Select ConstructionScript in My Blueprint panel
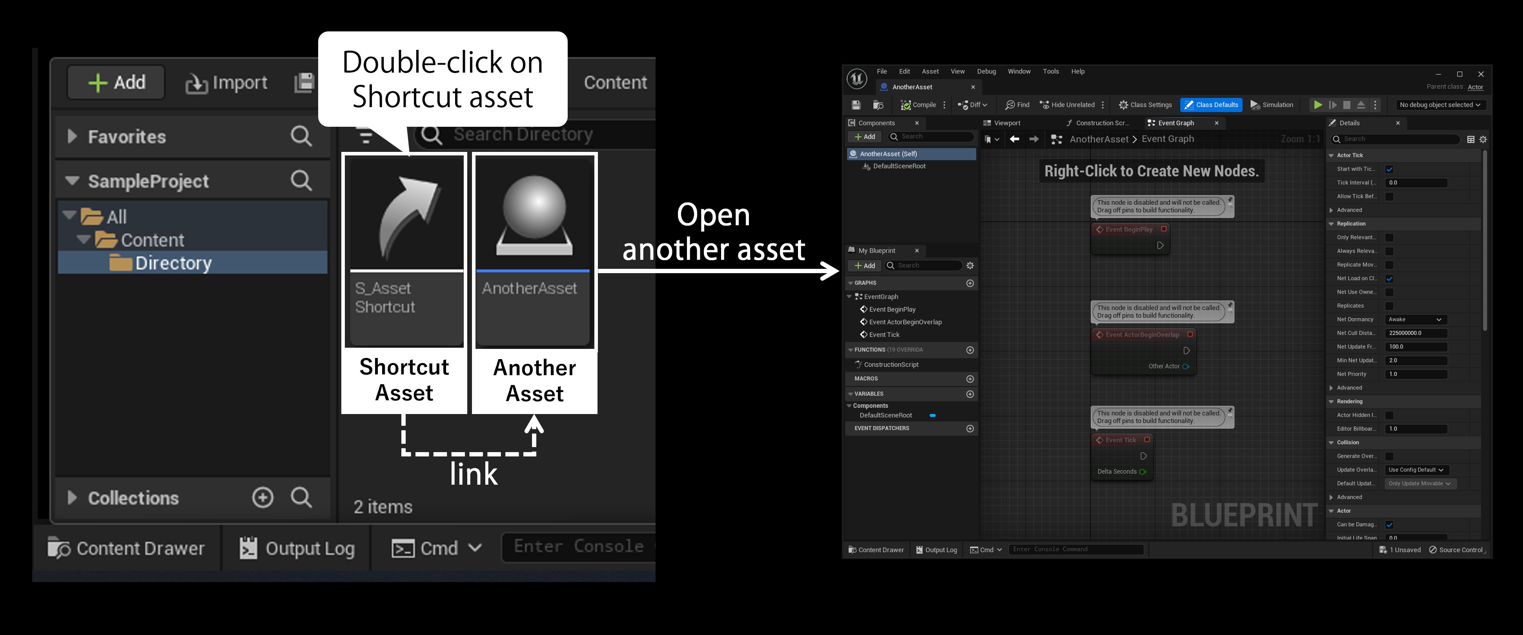 (891, 365)
